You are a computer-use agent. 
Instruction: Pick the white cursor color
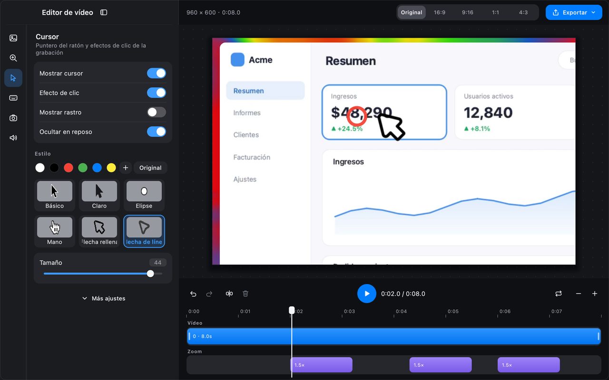(x=40, y=168)
